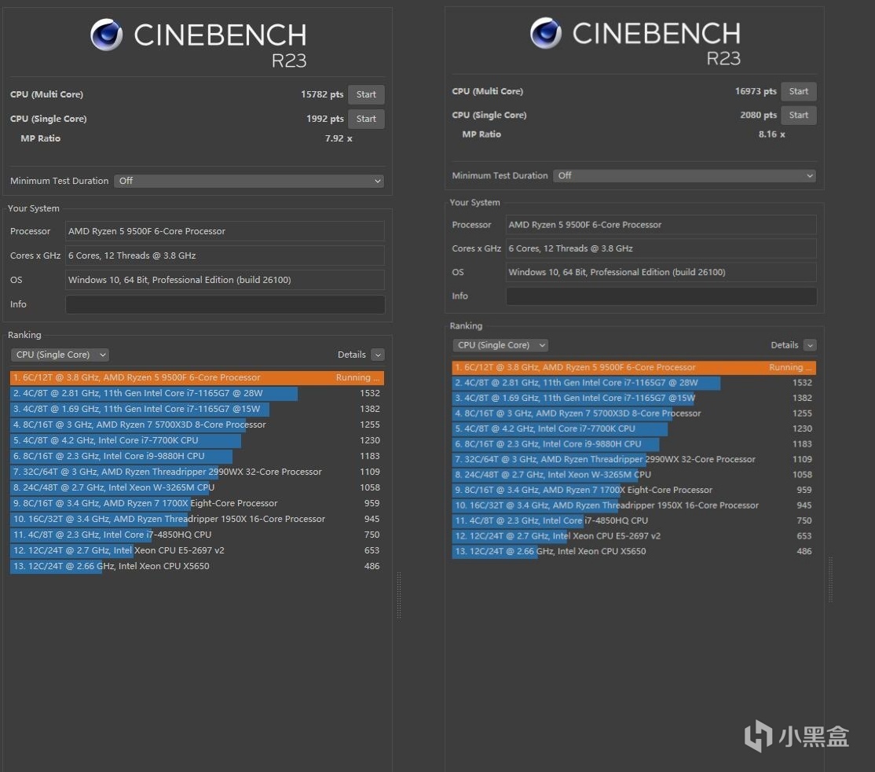Select Xeon X5650 row, left window

coord(197,566)
